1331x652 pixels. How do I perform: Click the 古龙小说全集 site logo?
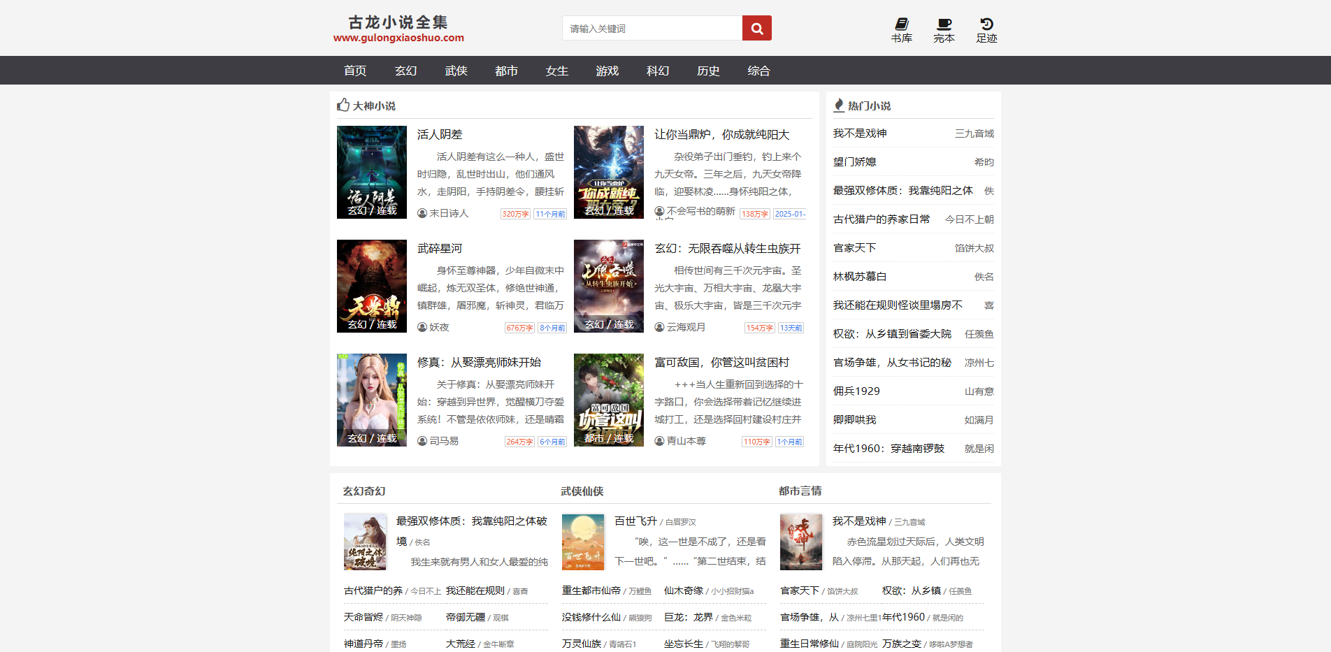398,29
